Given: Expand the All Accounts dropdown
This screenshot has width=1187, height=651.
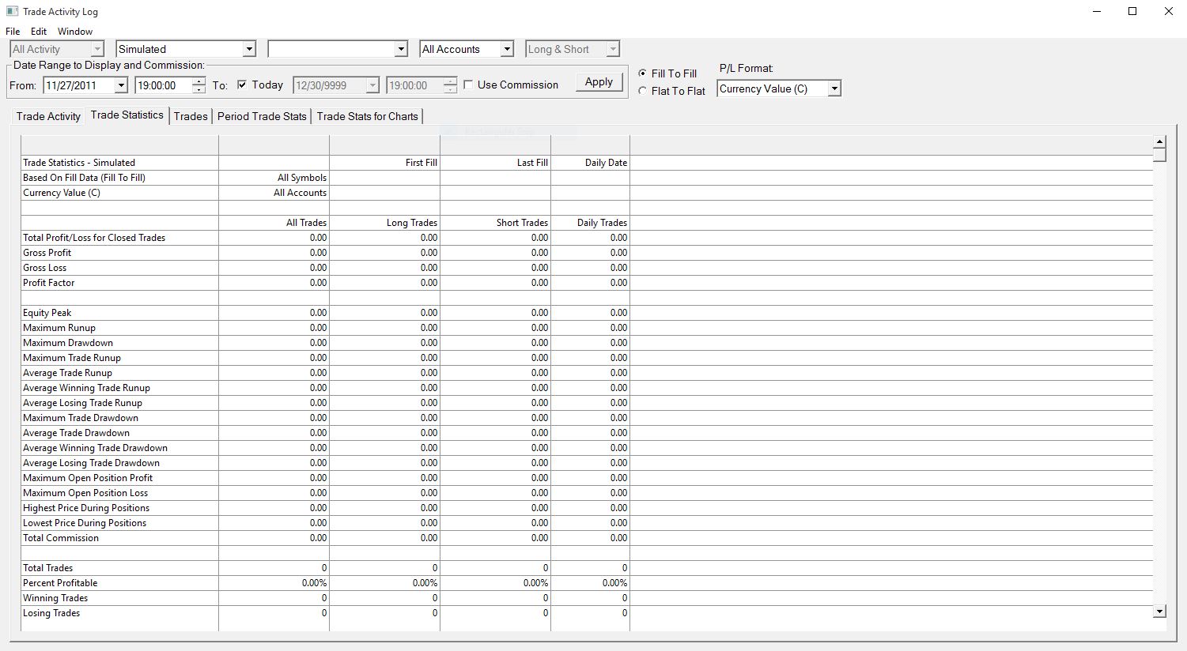Looking at the screenshot, I should click(x=507, y=49).
